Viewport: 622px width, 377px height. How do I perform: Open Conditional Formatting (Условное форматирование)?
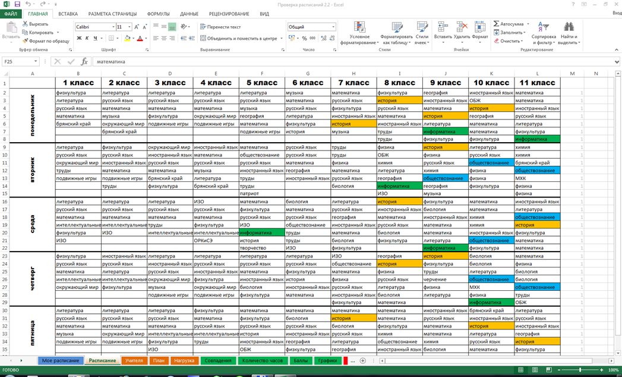[359, 33]
